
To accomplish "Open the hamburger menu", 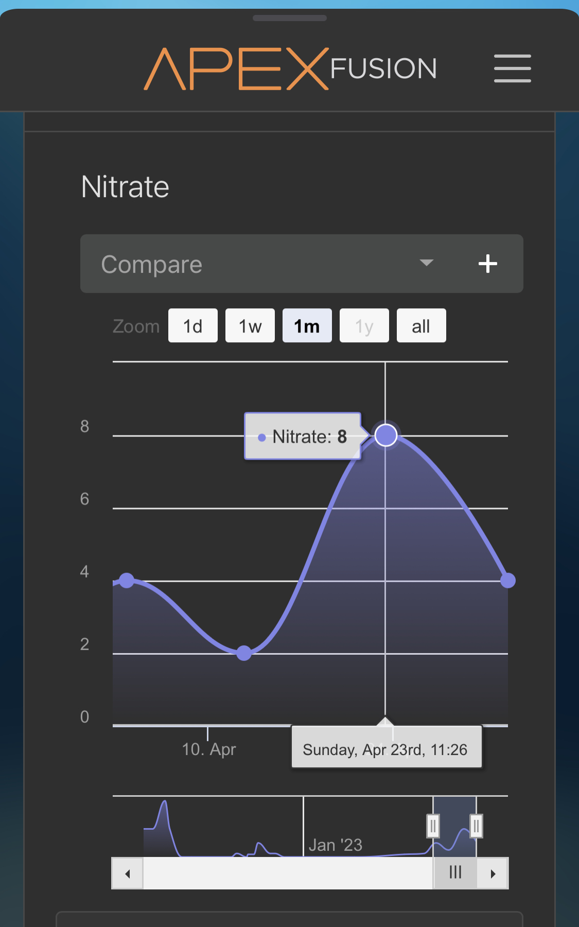I will [x=512, y=68].
